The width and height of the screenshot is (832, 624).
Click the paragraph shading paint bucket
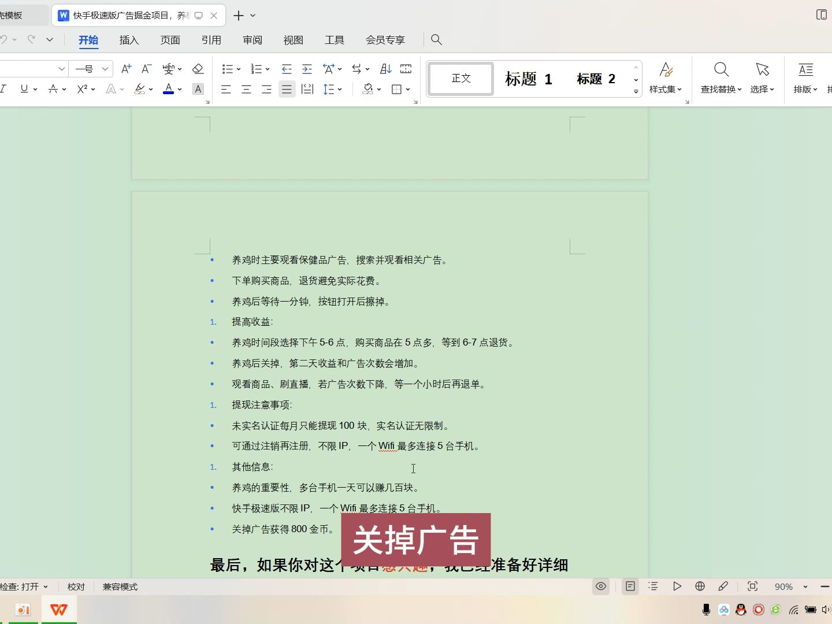[368, 89]
